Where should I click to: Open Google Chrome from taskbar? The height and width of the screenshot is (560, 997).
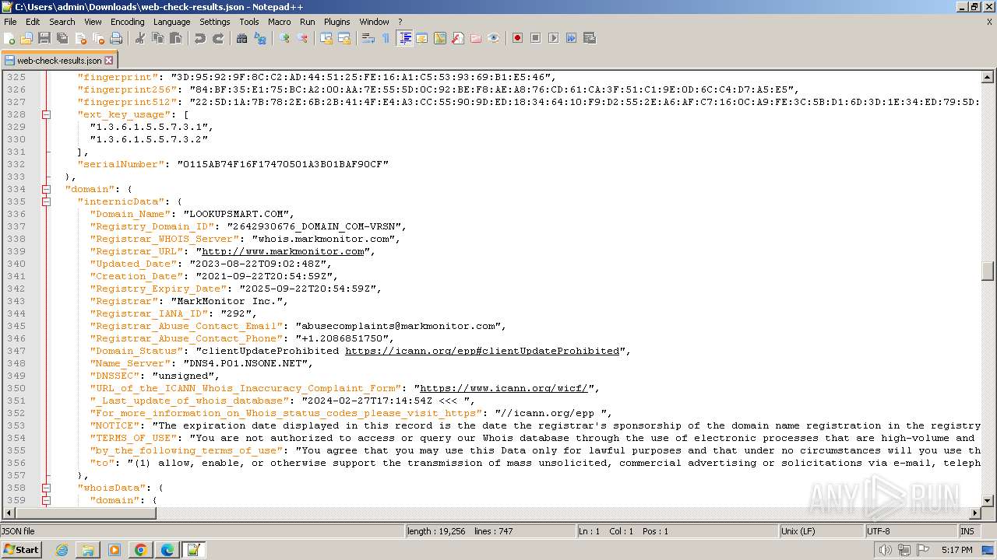point(140,550)
